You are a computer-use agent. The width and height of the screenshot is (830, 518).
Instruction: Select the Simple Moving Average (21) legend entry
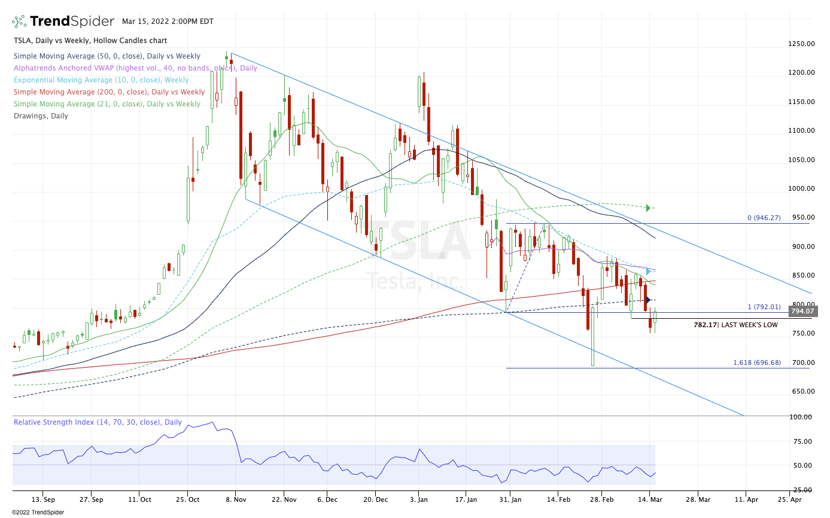tap(107, 104)
